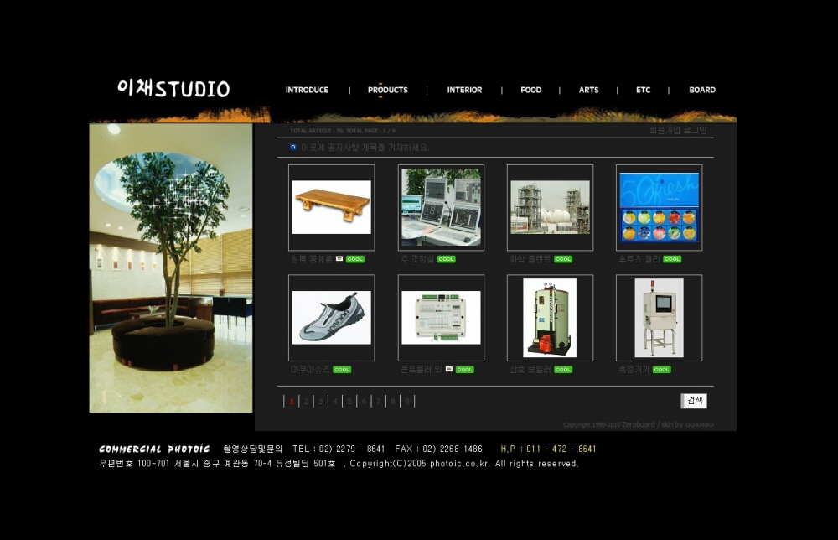Click the comment icon next to 원목 공예품
Image resolution: width=838 pixels, height=540 pixels.
339,259
